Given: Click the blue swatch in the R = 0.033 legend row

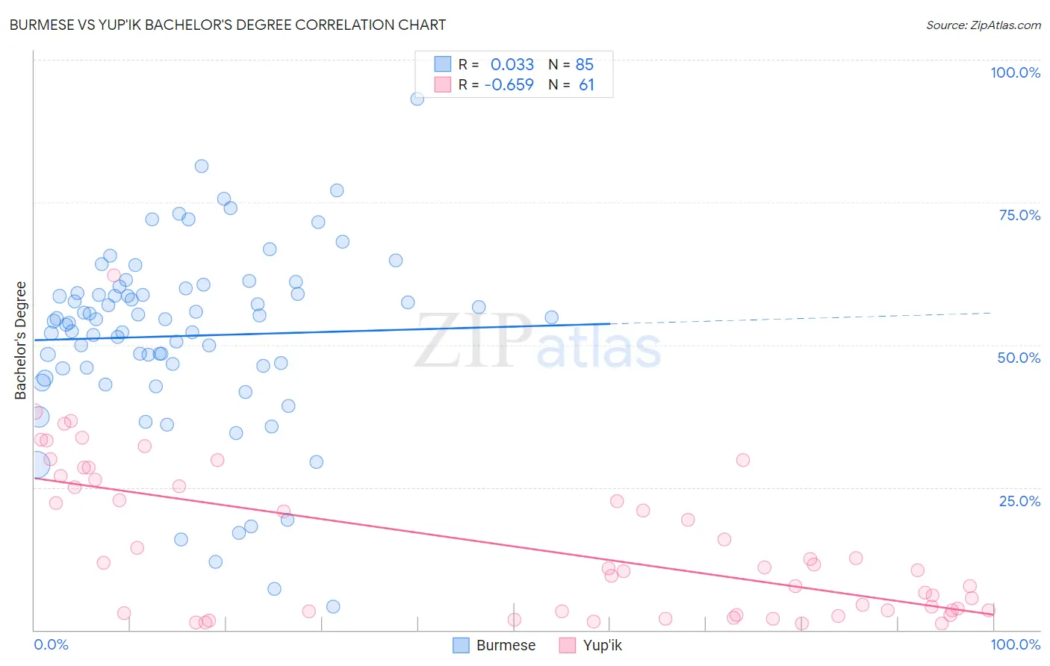Looking at the screenshot, I should 443,64.
